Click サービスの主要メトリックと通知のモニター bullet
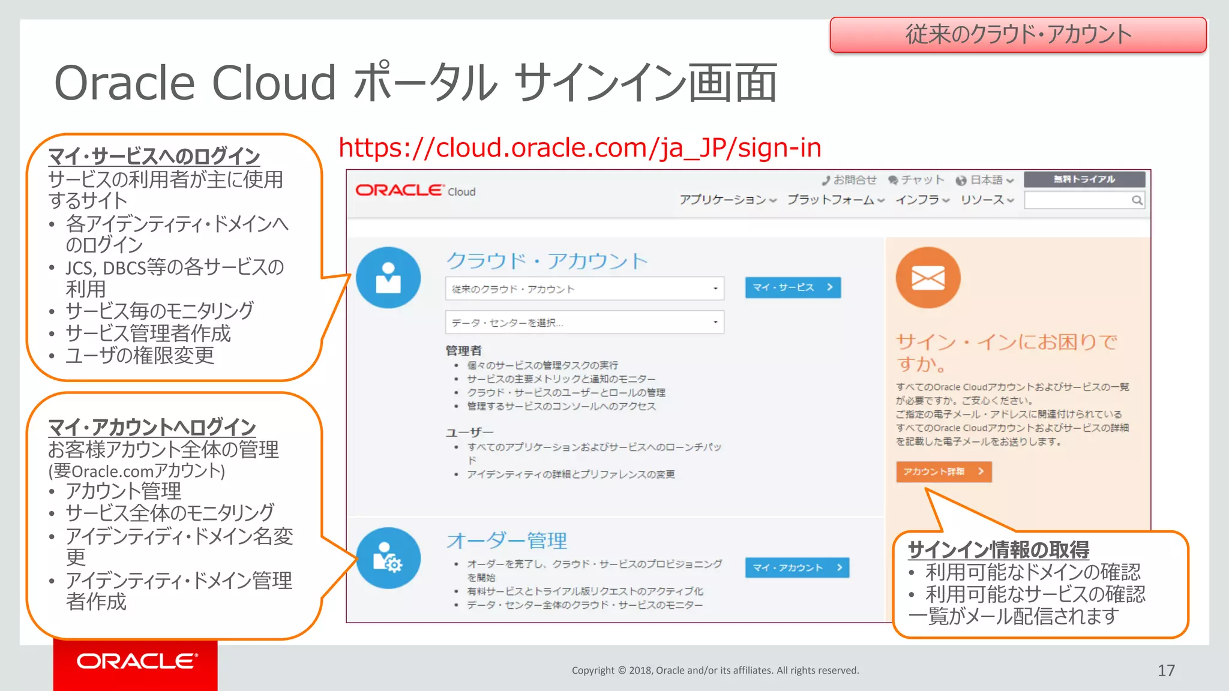Viewport: 1229px width, 691px height. coord(561,379)
